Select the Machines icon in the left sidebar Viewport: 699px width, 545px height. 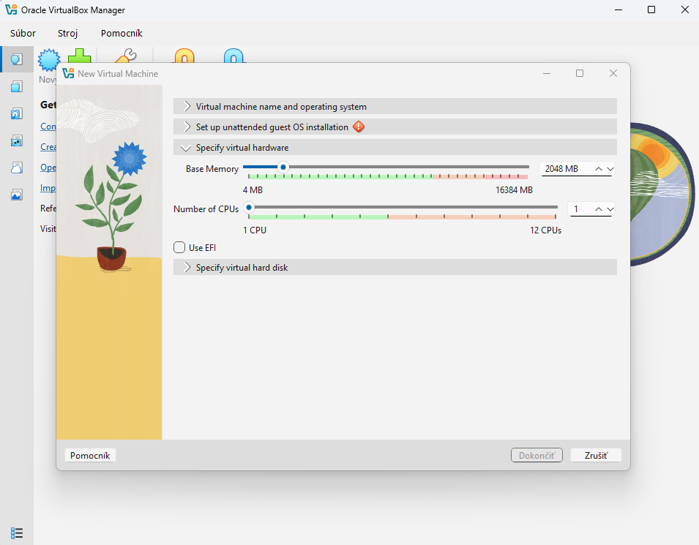click(x=16, y=86)
